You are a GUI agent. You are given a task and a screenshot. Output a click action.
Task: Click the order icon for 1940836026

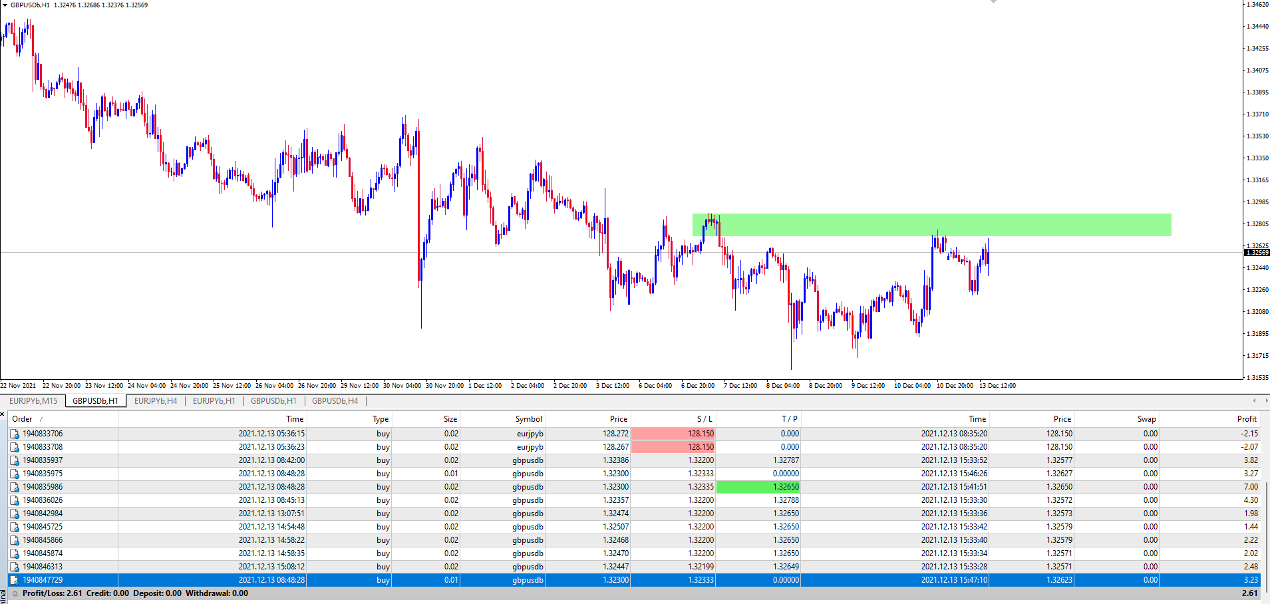coord(14,500)
